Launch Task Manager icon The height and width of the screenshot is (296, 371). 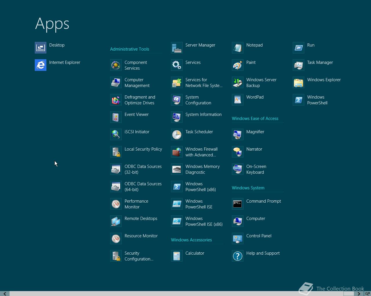[x=299, y=65]
